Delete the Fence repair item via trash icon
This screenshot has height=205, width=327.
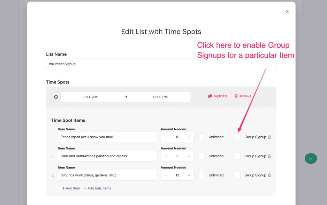pos(270,137)
